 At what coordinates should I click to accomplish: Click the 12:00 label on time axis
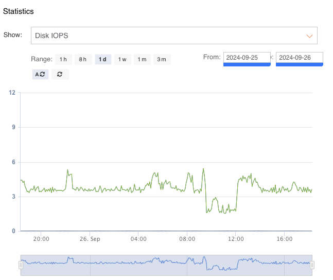point(236,239)
